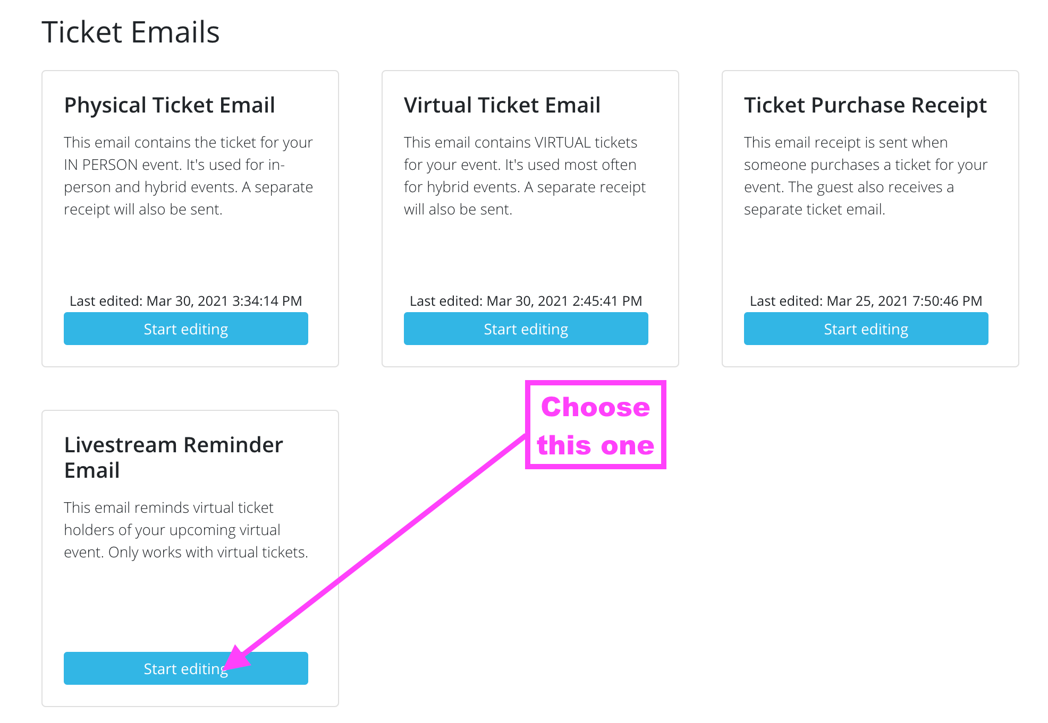The image size is (1048, 723).
Task: Click the Virtual Ticket last edited timestamp
Action: coord(526,301)
